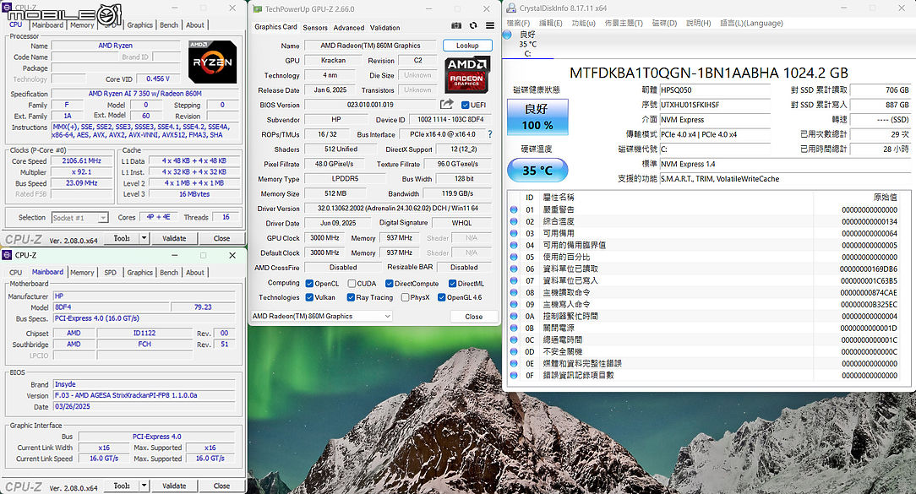The image size is (916, 494).
Task: Toggle the Ray Tracing checkbox
Action: (351, 297)
